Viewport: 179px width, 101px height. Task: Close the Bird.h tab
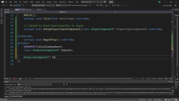[24, 10]
